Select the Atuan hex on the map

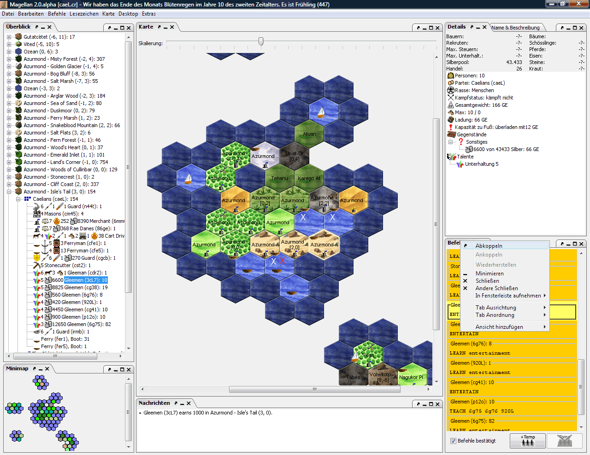(x=309, y=134)
